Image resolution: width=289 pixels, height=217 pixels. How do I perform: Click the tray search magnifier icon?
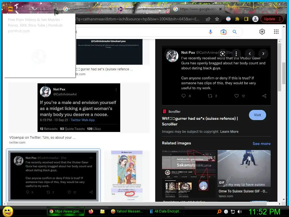(219, 212)
